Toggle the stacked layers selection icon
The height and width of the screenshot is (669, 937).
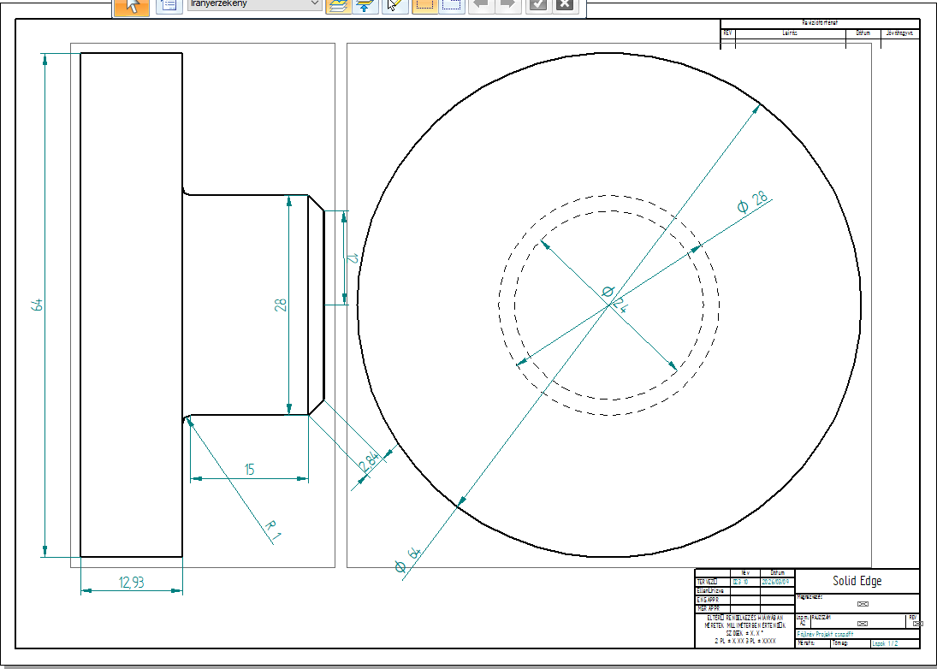[x=337, y=5]
